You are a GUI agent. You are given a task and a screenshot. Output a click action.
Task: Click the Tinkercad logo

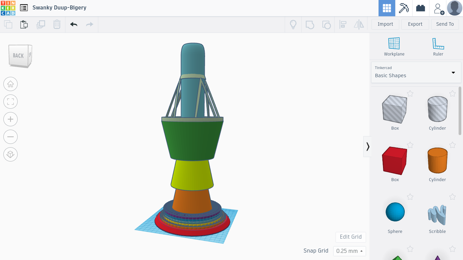click(x=8, y=8)
